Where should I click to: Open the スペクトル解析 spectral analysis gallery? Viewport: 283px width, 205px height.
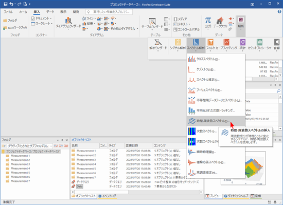tap(196, 45)
